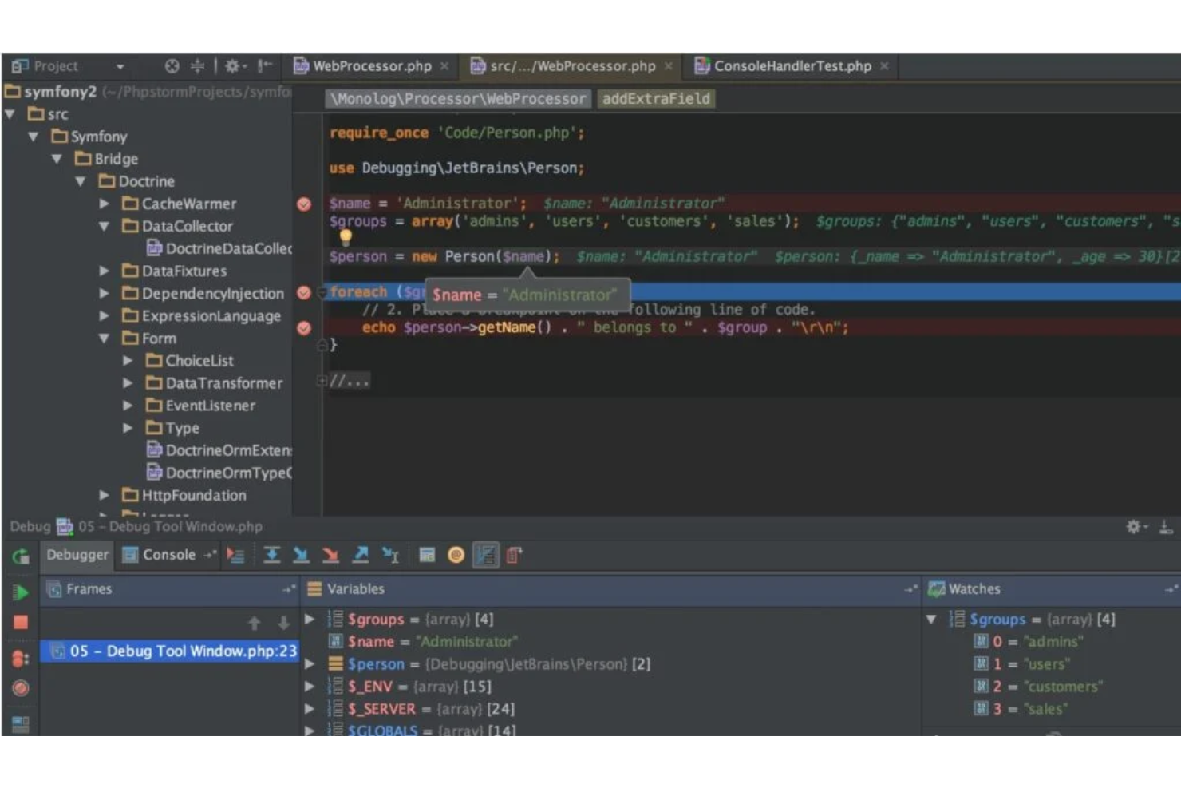Expand the HttpFoundation folder
The width and height of the screenshot is (1181, 788).
(x=104, y=495)
